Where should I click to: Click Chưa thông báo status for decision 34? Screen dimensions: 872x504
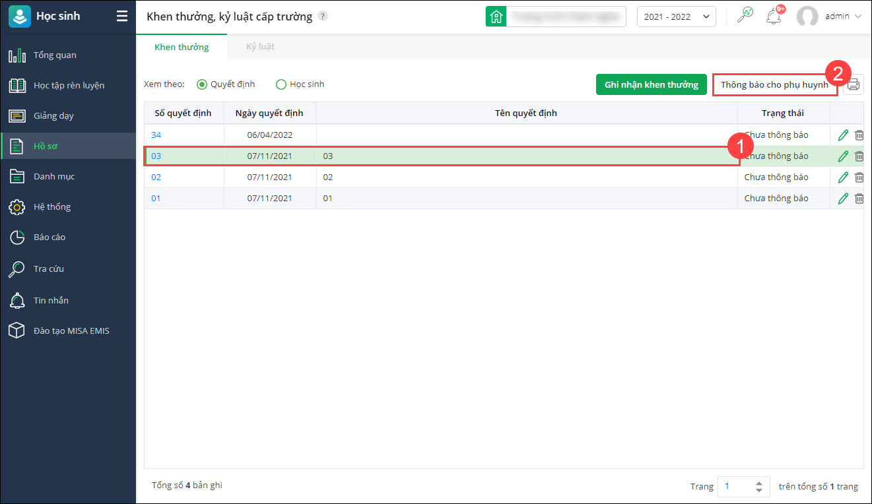coord(776,135)
